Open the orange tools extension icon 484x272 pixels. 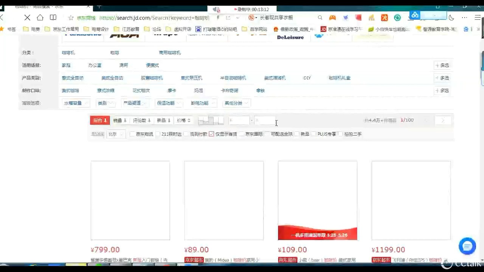(x=385, y=18)
